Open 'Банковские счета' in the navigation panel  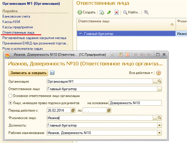[x=16, y=16]
